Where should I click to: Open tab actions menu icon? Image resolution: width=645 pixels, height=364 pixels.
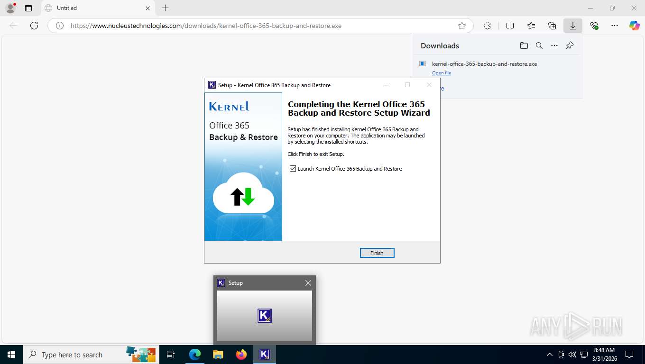tap(28, 8)
